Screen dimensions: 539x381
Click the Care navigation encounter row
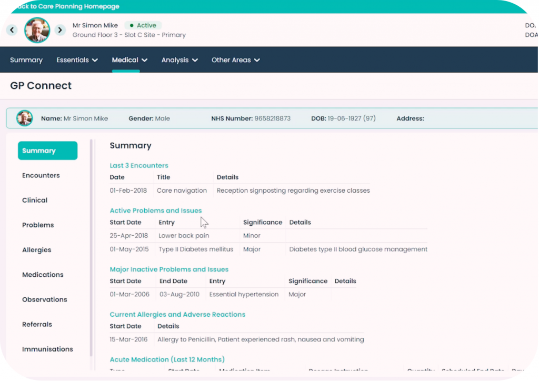[x=182, y=190]
